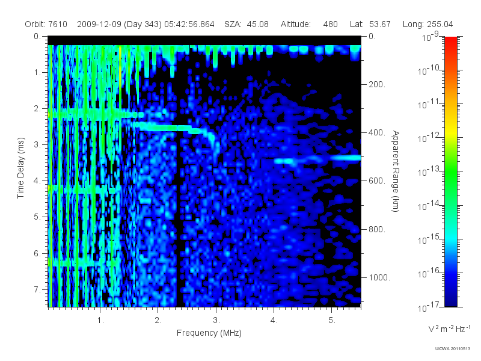Screen dimensions: 481x361
Task: Click the Frequency (MHz) axis label
Action: tap(209, 333)
